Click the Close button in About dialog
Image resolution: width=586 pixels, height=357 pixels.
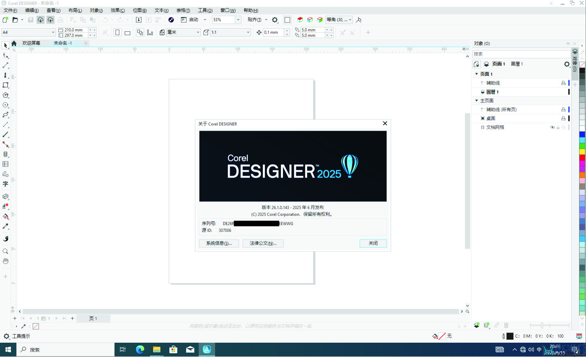pyautogui.click(x=373, y=243)
